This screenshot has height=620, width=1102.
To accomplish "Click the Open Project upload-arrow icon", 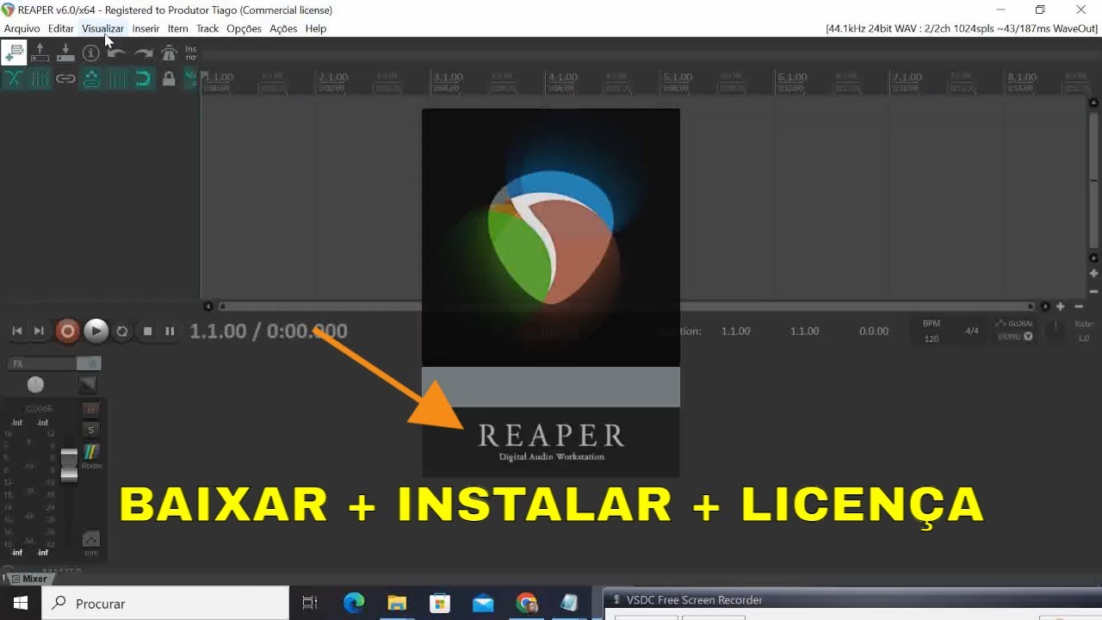I will (40, 53).
